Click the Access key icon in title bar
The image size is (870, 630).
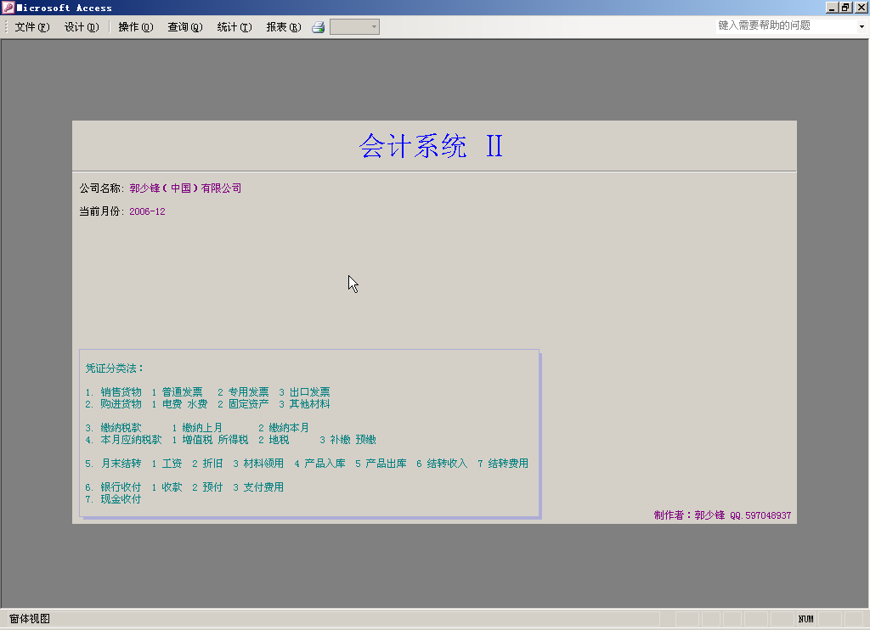8,8
